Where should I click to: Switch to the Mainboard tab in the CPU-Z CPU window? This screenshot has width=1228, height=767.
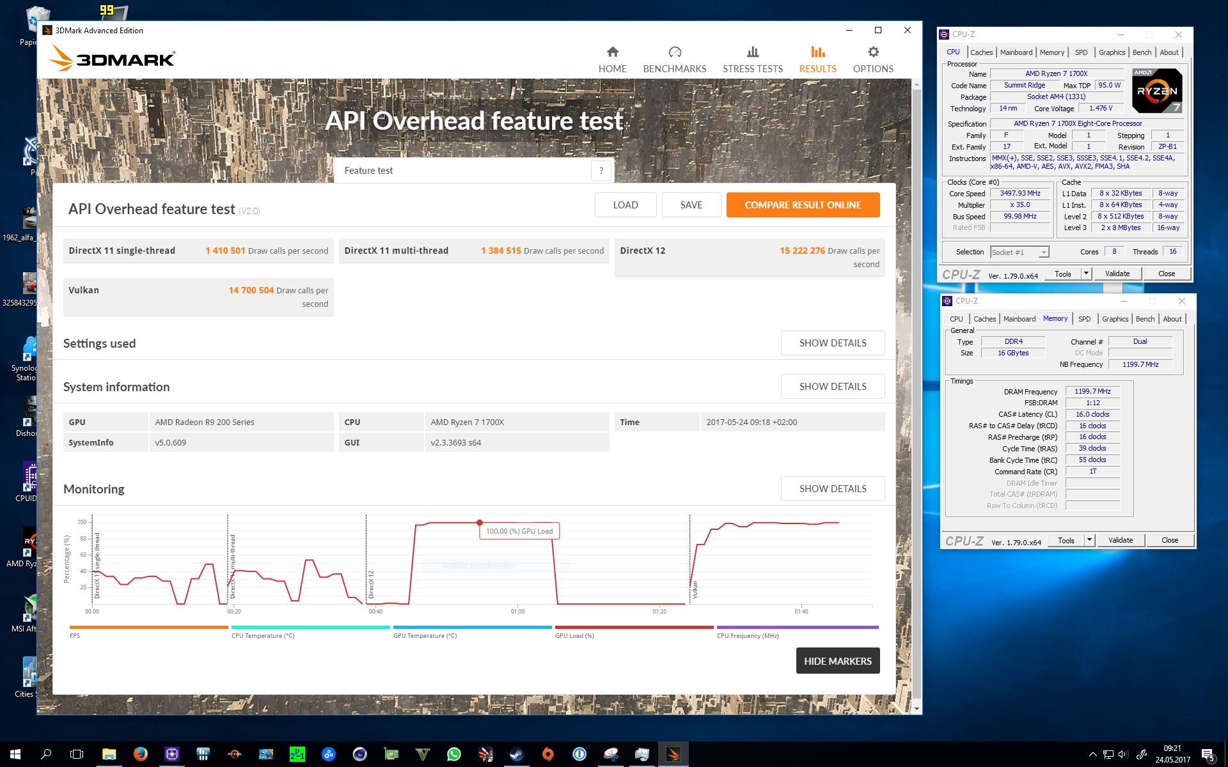(x=1016, y=52)
